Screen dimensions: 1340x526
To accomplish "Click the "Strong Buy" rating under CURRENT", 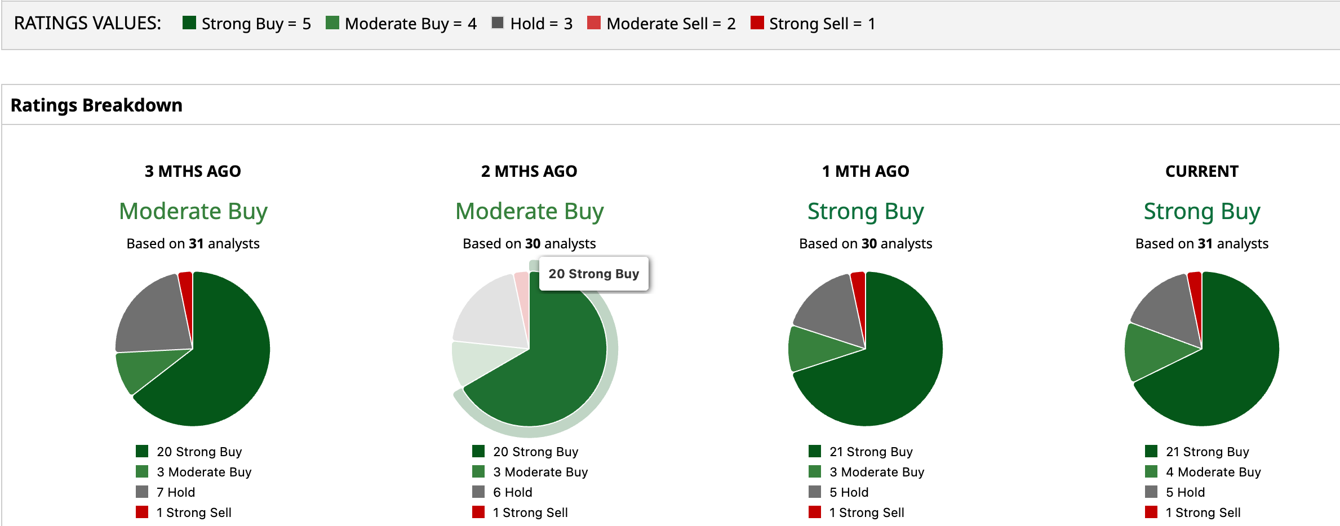I will (1201, 211).
